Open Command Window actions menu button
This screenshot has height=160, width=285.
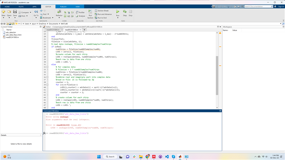point(220,111)
